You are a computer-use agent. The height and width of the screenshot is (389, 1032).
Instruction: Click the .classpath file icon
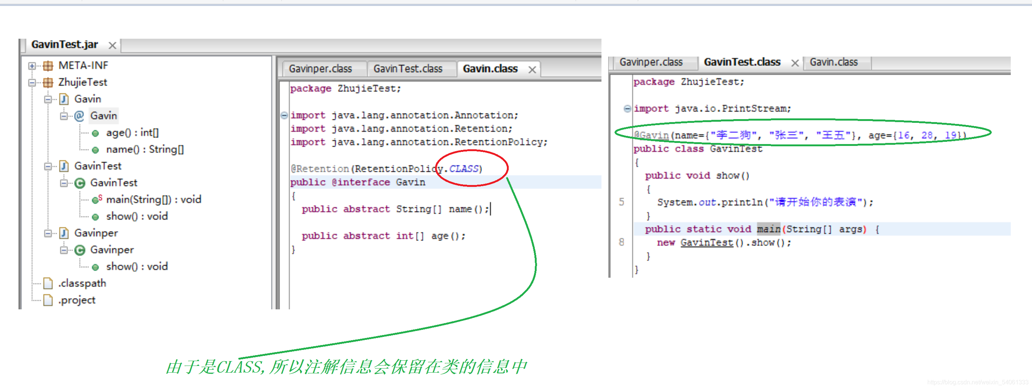click(x=48, y=283)
